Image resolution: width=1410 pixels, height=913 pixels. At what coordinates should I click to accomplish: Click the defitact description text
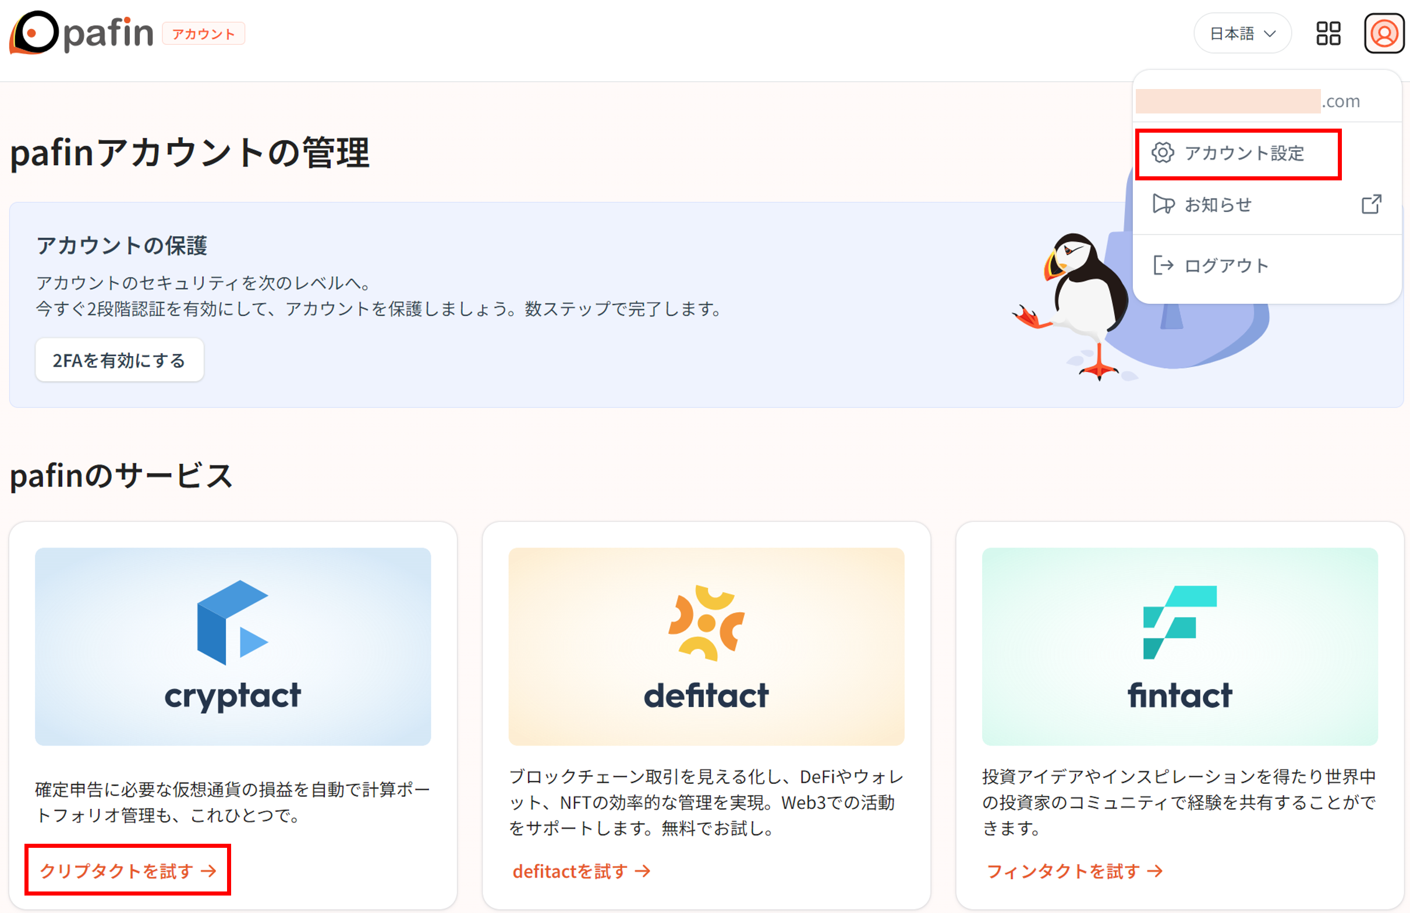706,802
